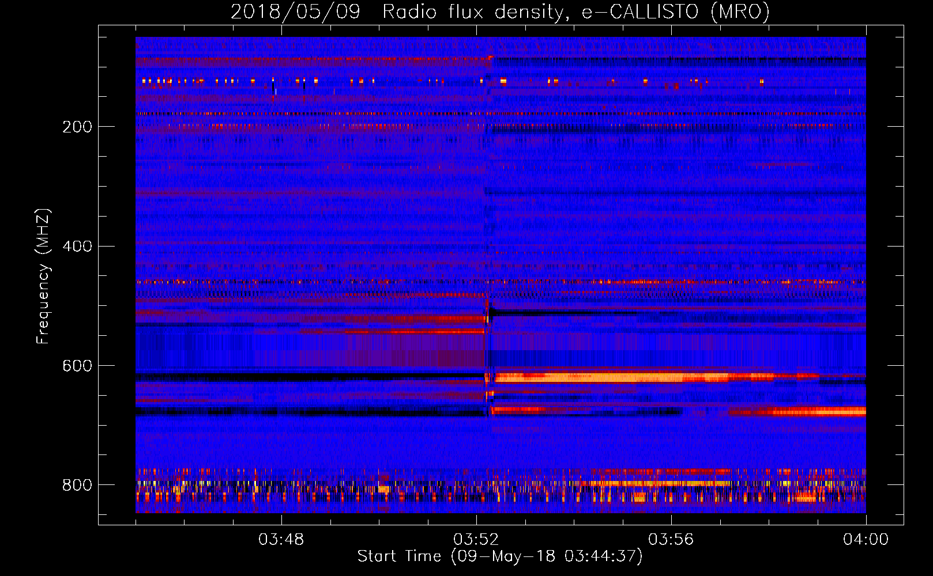This screenshot has width=933, height=576.
Task: Click the 200 frequency tick label
Action: 77,127
